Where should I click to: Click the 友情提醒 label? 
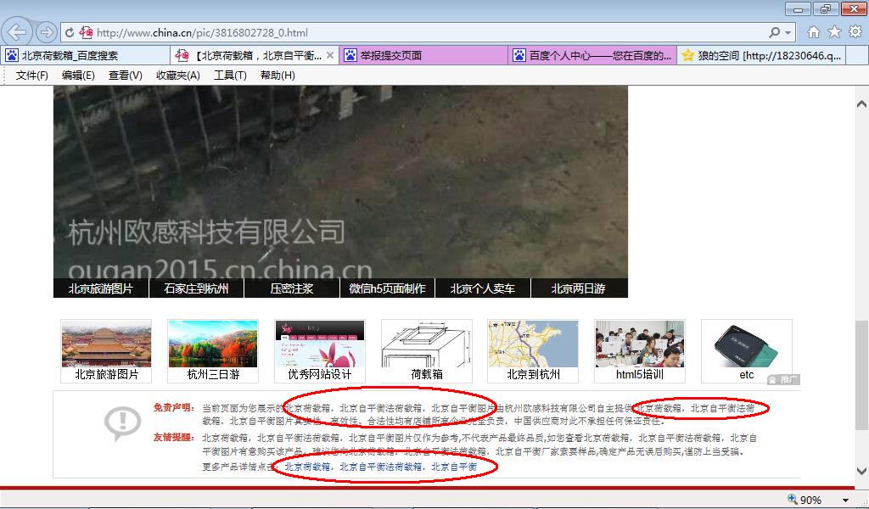point(173,437)
